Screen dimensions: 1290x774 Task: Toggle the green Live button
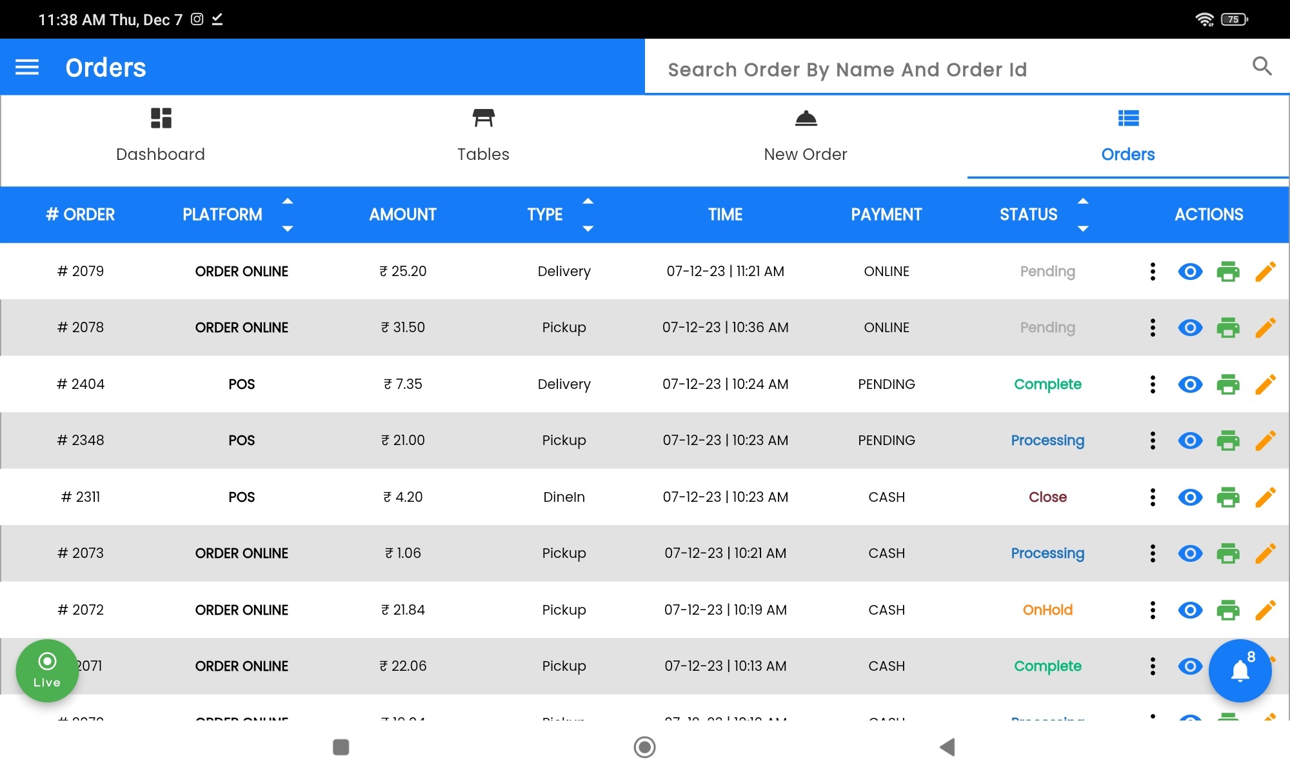pyautogui.click(x=47, y=671)
